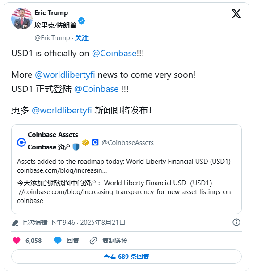Open @worldlibertyfi mention in English sentence
Screen dimensions: 253x274
coord(65,75)
